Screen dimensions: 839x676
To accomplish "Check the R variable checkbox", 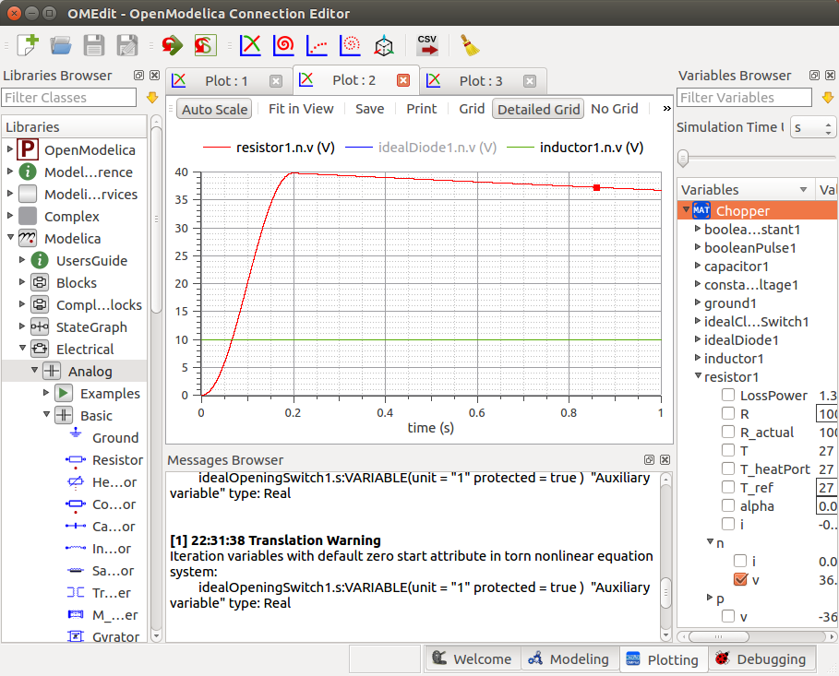I will pyautogui.click(x=727, y=413).
